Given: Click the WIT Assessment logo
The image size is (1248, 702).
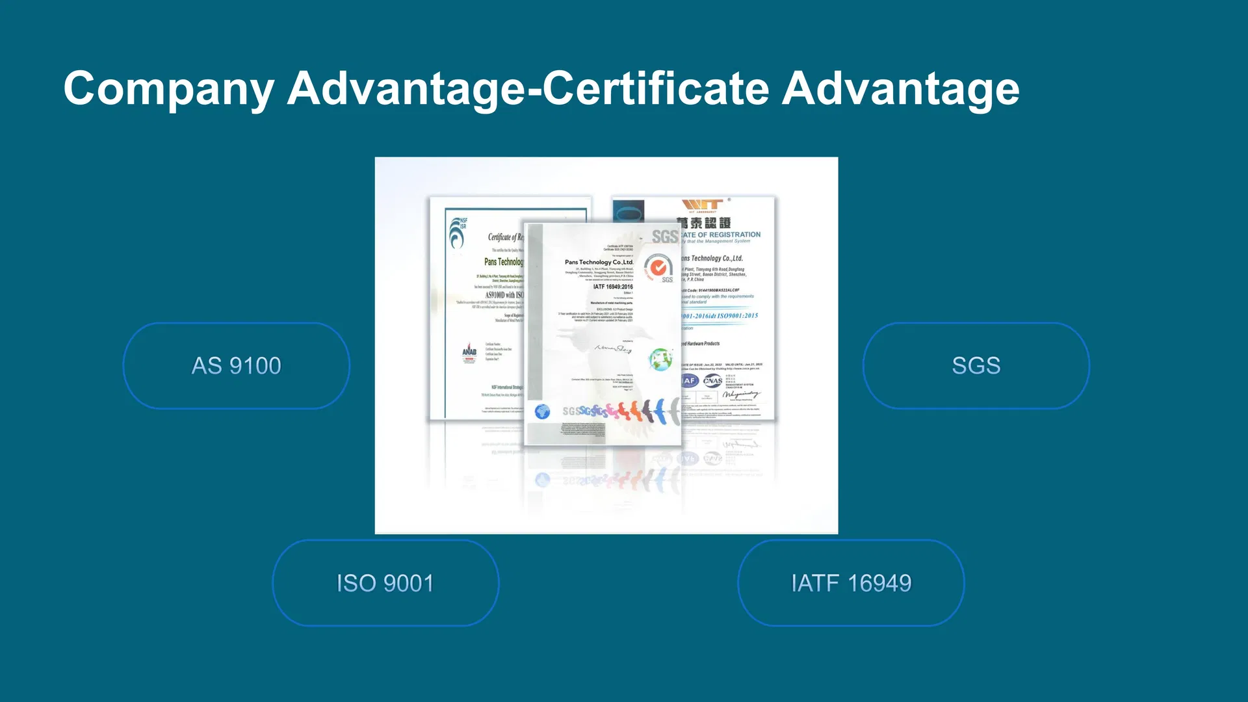Looking at the screenshot, I should coord(702,205).
